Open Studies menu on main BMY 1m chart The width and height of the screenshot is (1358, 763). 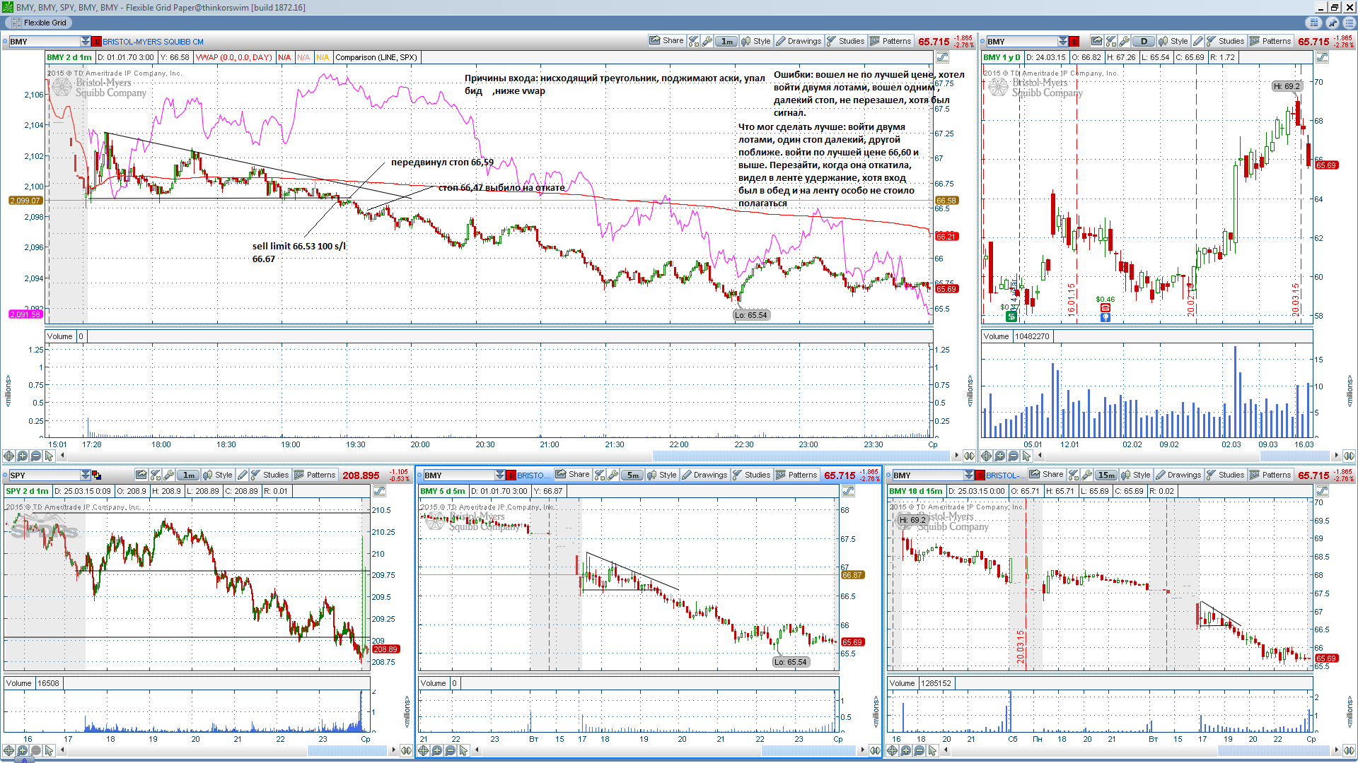click(845, 41)
